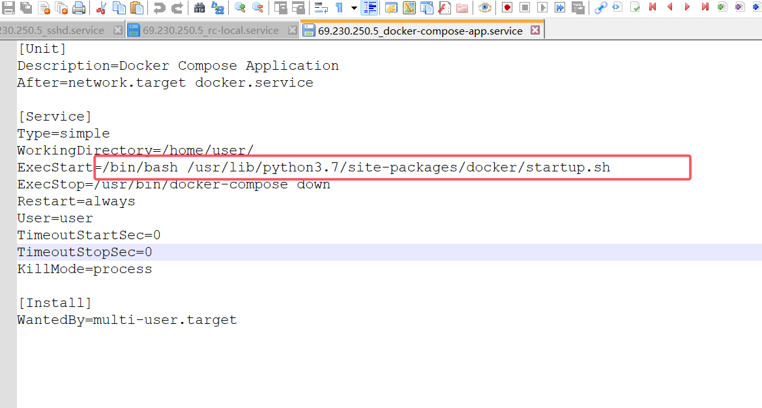Image resolution: width=762 pixels, height=408 pixels.
Task: Toggle synchronize horizontal scrolling
Action: point(298,7)
